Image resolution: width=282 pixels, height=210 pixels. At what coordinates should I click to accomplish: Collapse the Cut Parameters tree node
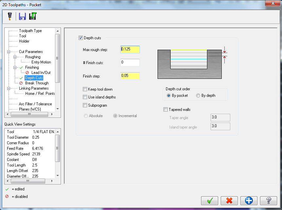pyautogui.click(x=9, y=52)
